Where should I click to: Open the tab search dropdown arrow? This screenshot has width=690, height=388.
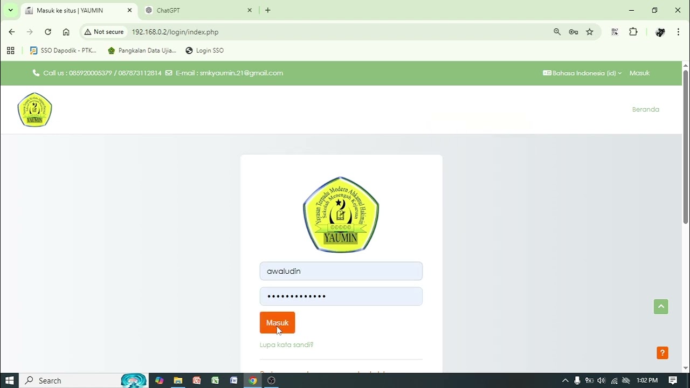pos(10,10)
